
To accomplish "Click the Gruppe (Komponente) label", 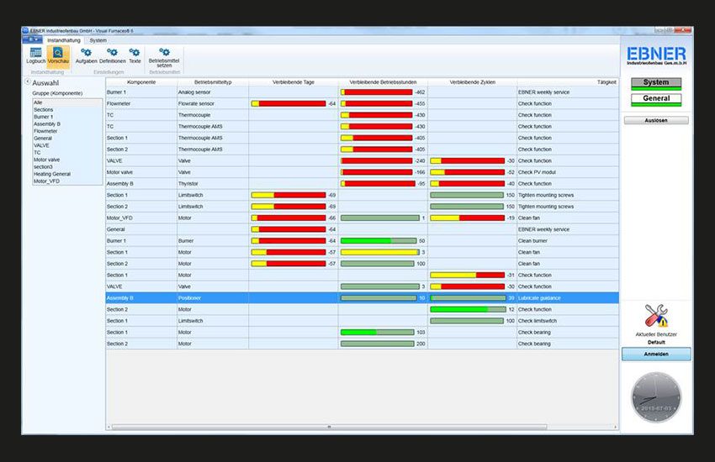I will (x=57, y=93).
